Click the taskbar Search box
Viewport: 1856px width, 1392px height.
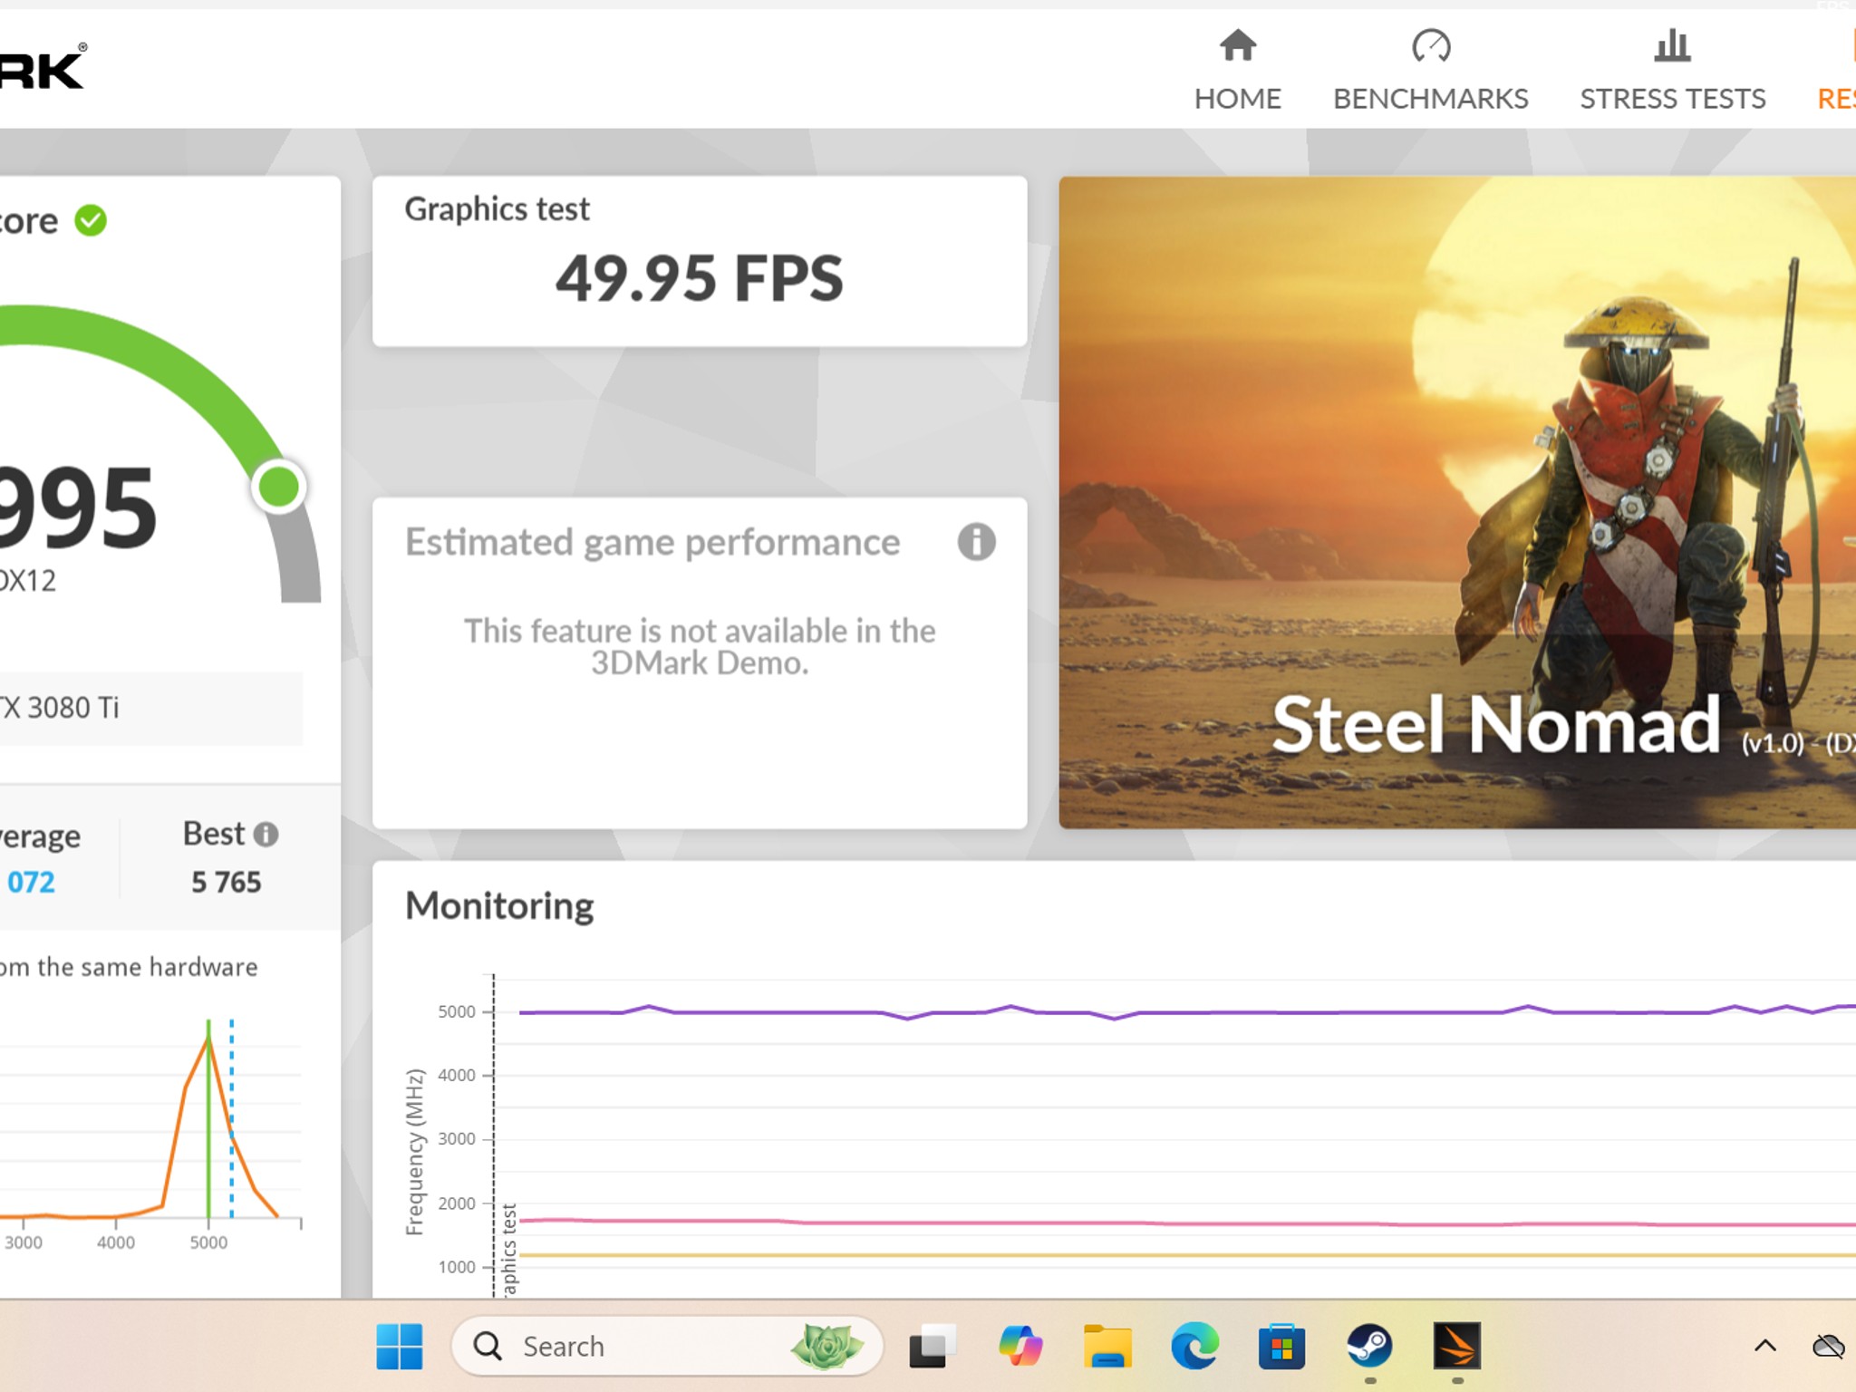(x=667, y=1347)
